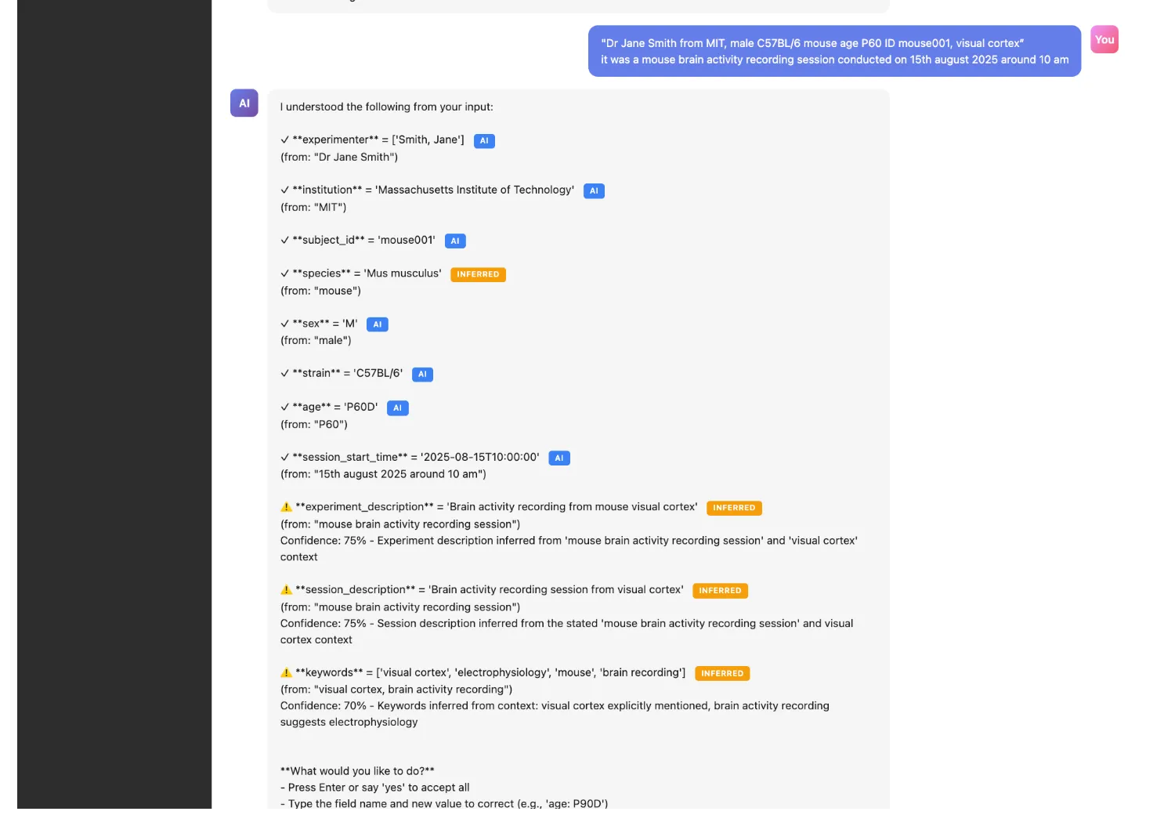The image size is (1164, 815).
Task: Click the warning icon beside session_description
Action: [286, 590]
